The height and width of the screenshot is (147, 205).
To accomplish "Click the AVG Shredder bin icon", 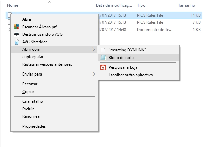I will (16, 42).
